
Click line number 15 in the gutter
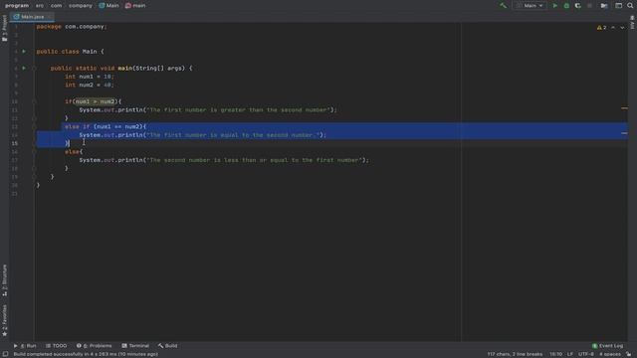coord(15,143)
